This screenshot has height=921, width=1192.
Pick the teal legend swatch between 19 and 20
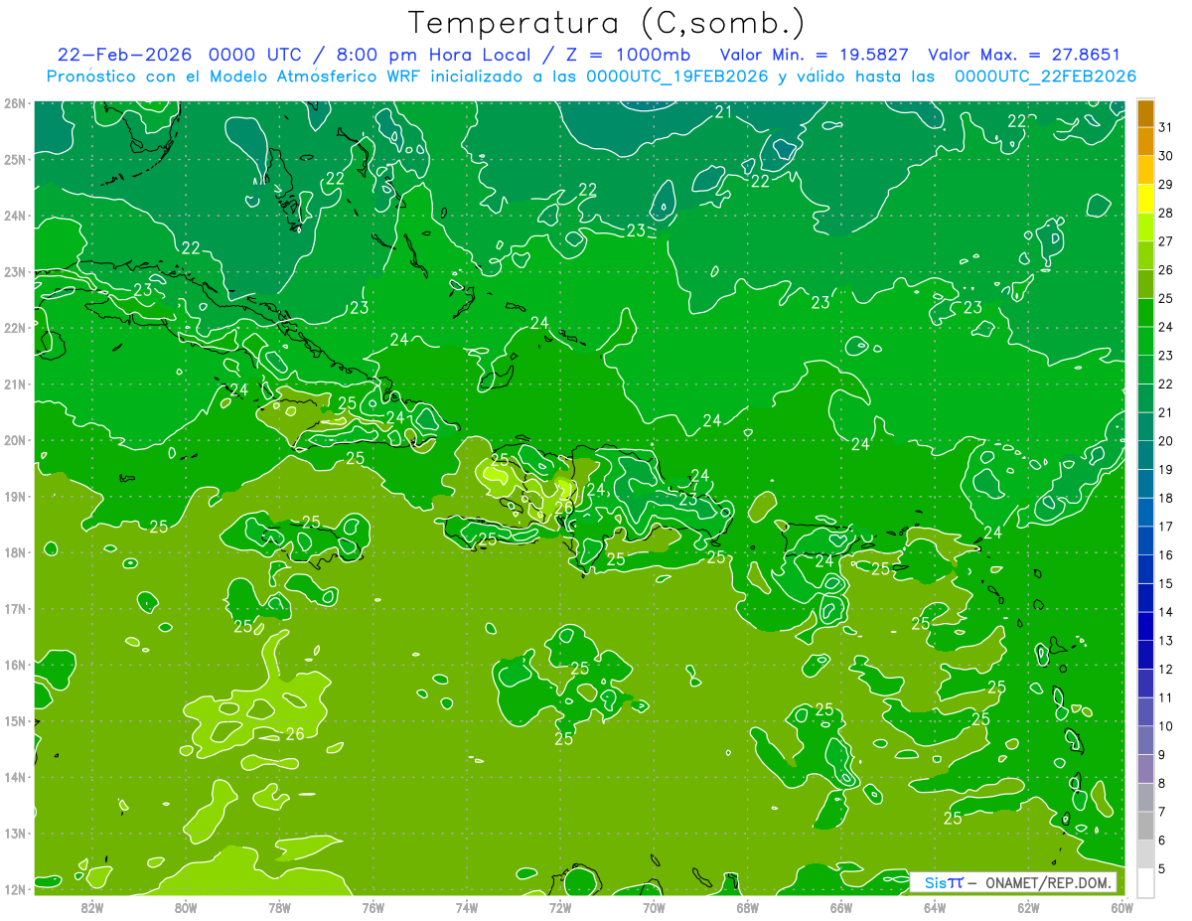coord(1145,455)
